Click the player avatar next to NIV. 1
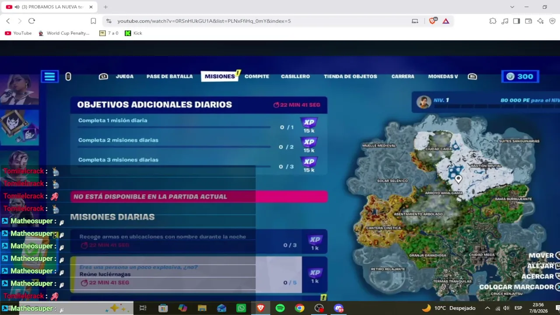 pyautogui.click(x=423, y=101)
